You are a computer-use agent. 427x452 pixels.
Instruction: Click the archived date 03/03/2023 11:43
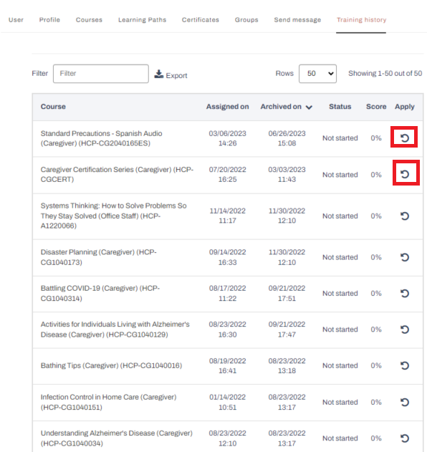287,174
